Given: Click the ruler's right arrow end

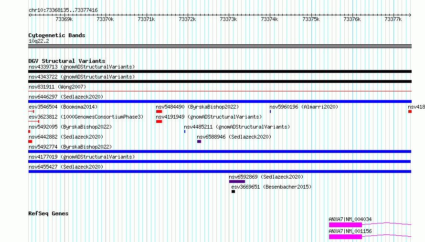Looking at the screenshot, I should 410,15.
